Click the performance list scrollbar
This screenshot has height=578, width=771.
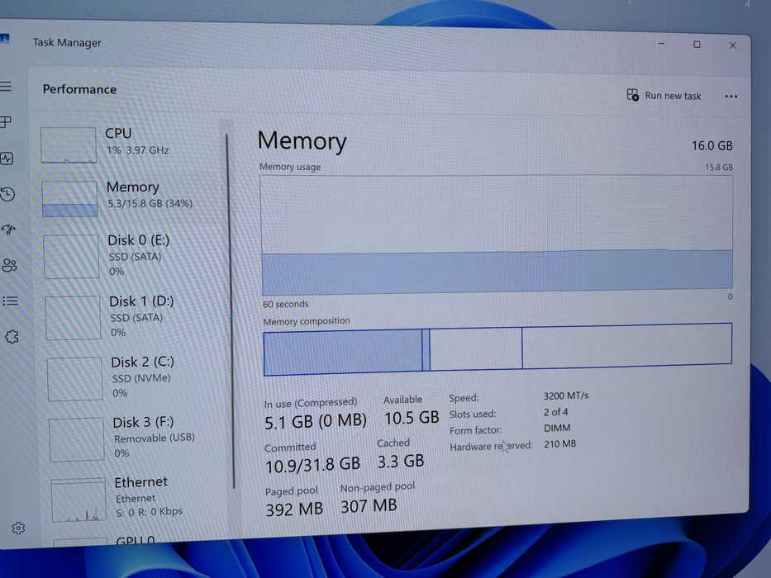tap(230, 311)
